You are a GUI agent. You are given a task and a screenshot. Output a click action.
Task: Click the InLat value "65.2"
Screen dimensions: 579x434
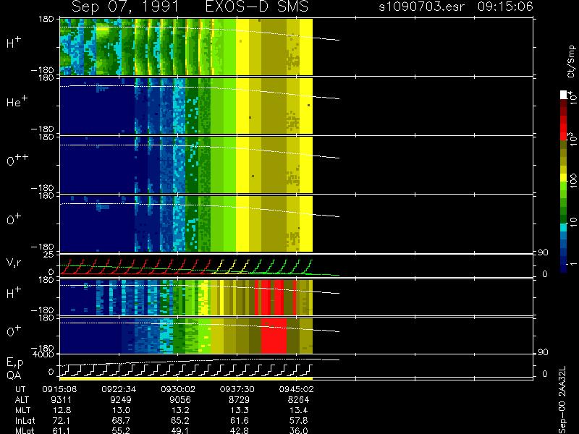coord(180,420)
